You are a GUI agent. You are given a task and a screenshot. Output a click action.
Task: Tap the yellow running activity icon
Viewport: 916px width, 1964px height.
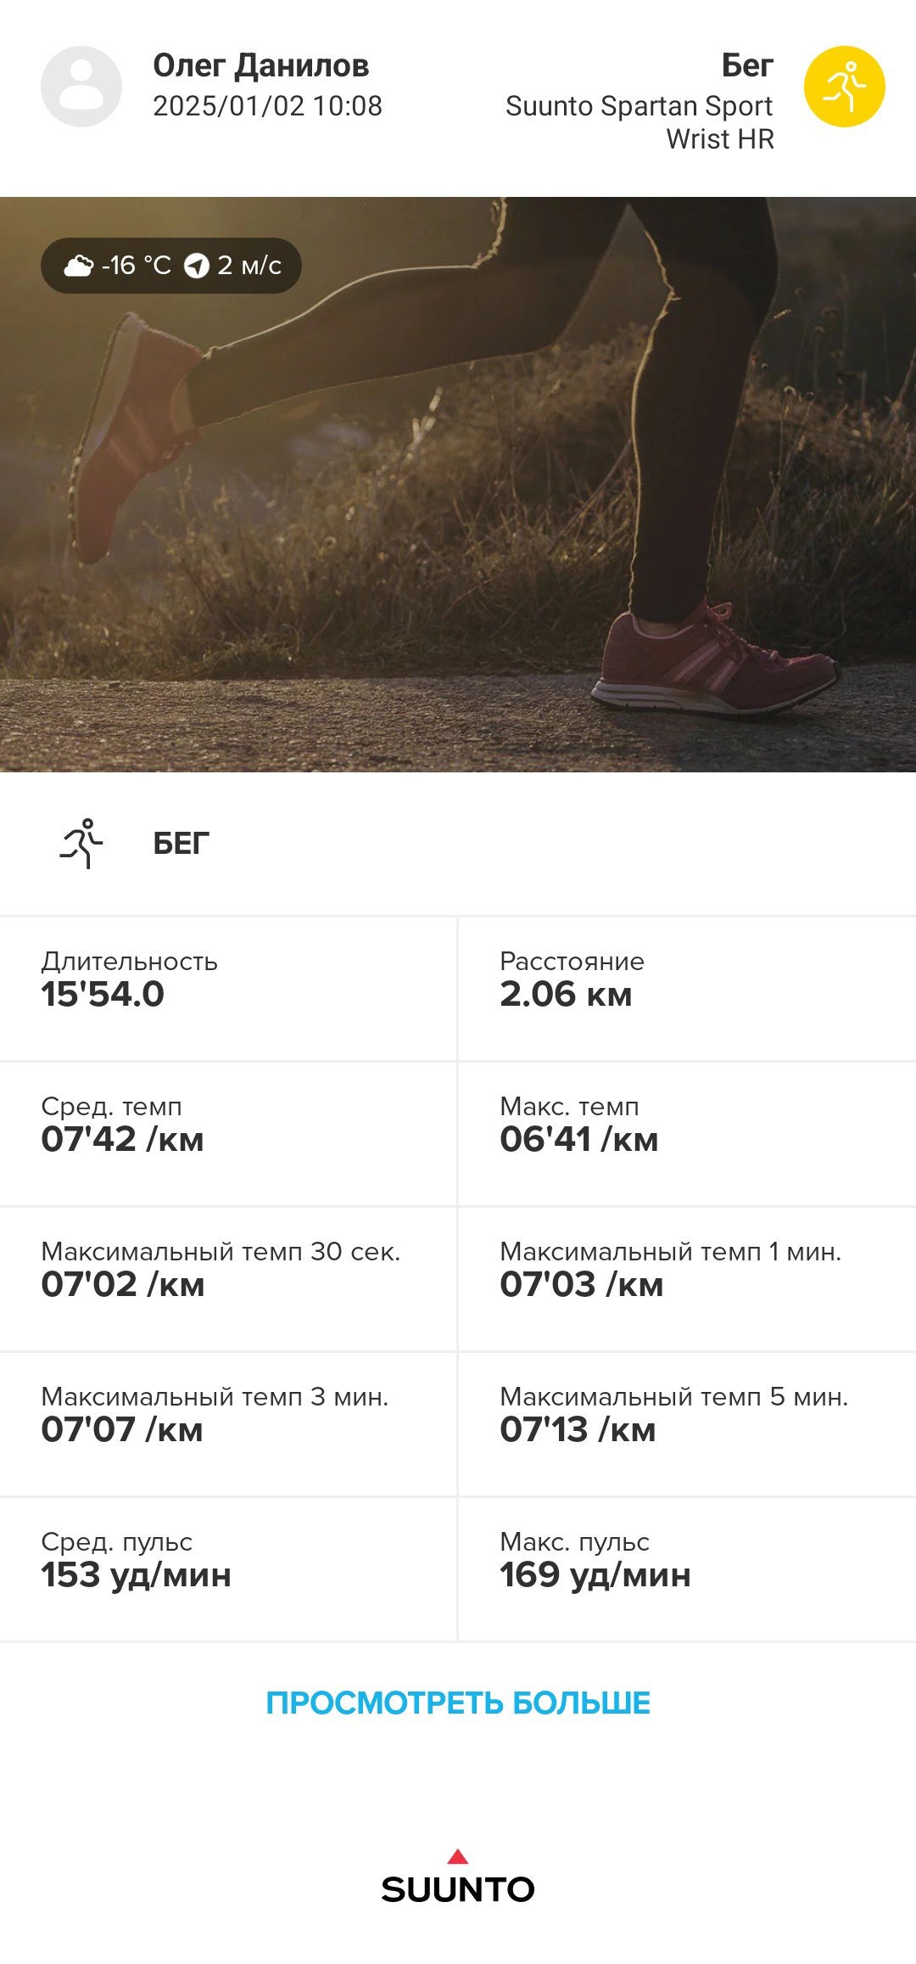[x=844, y=87]
